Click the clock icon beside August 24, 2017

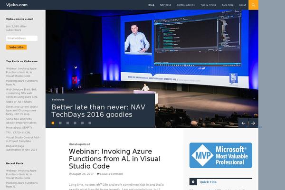70,174
